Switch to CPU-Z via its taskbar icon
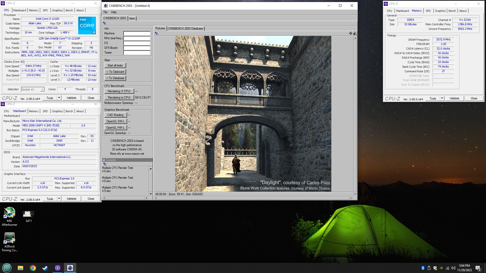 [x=58, y=268]
